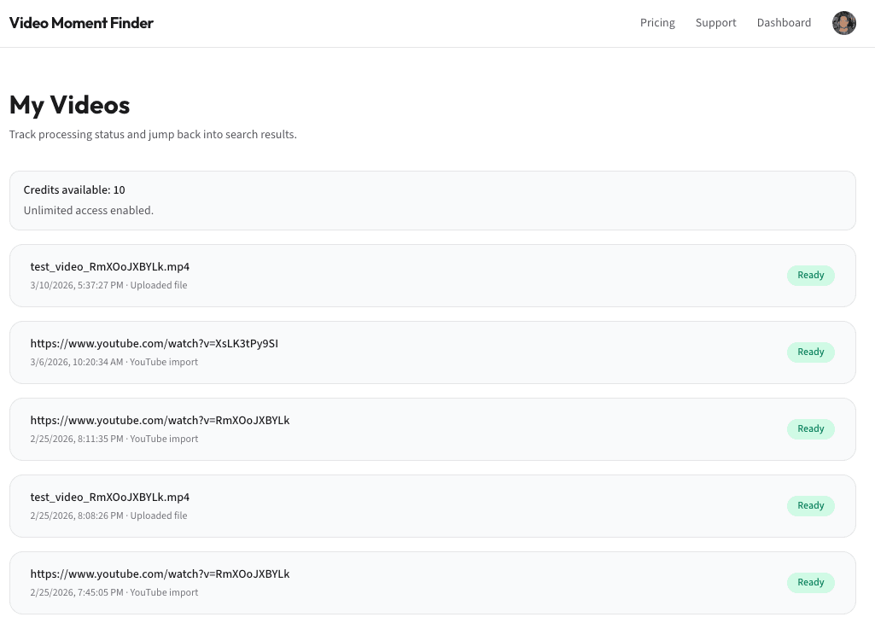Open test_video_RmXOoJXBYLk.mp4 uploaded on 3/10/2026
Image resolution: width=875 pixels, height=623 pixels.
coord(110,267)
